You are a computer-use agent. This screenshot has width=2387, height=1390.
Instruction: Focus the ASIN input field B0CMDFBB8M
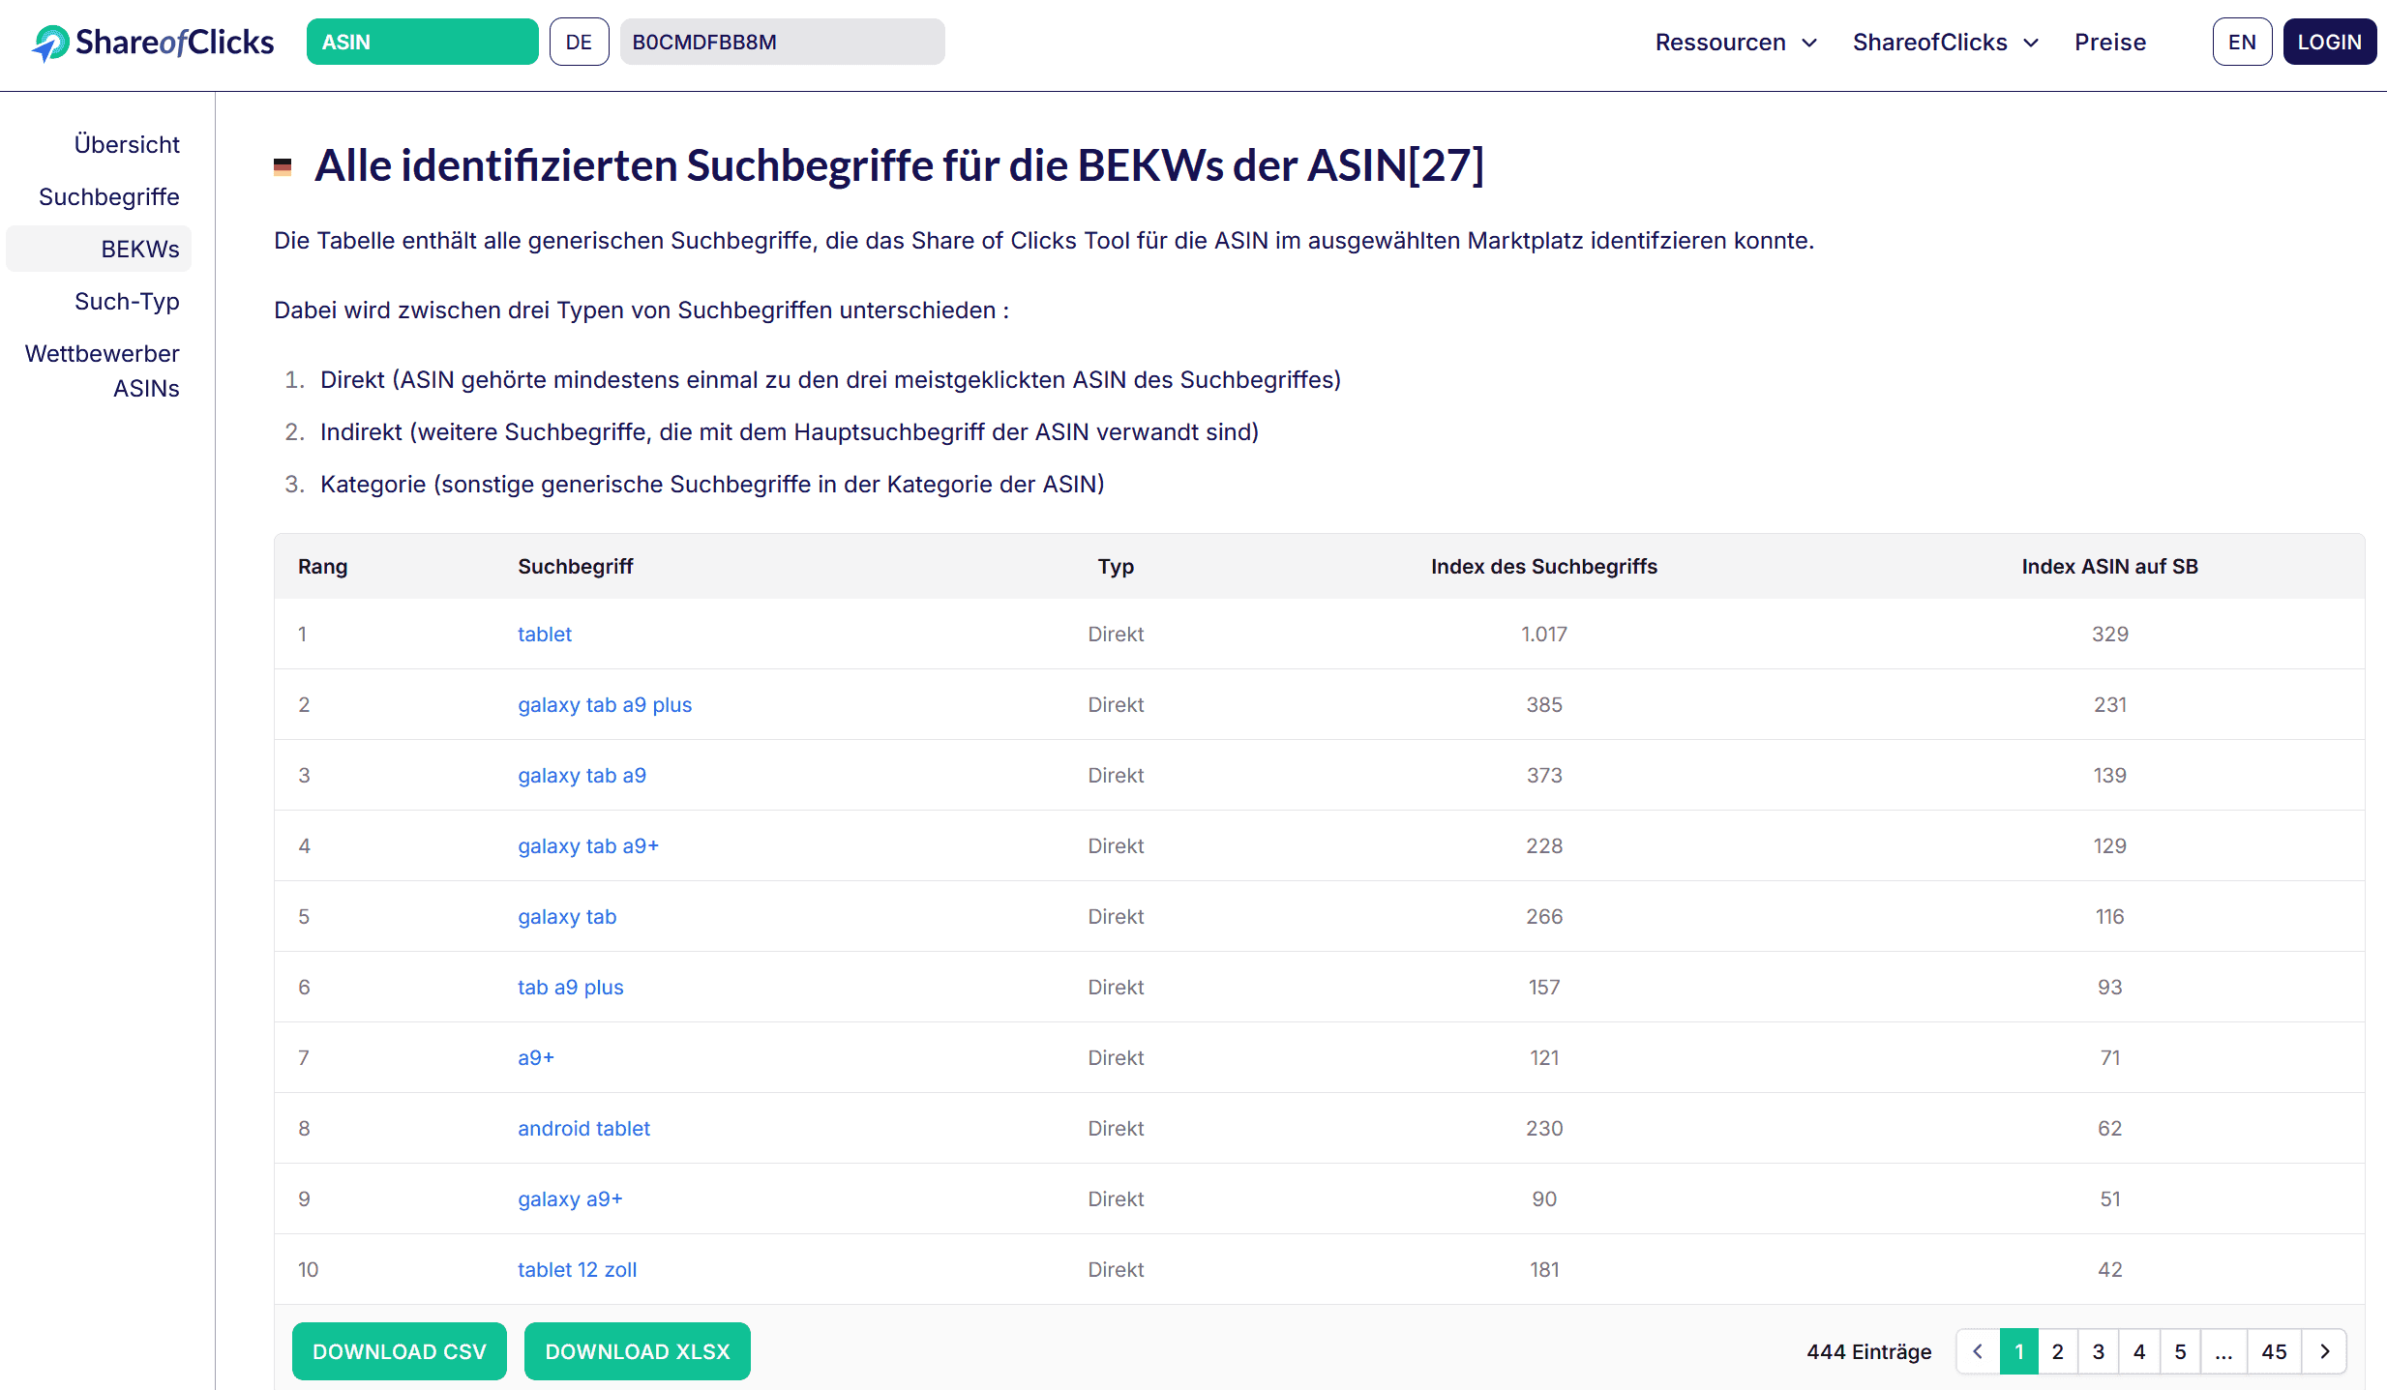pos(782,43)
